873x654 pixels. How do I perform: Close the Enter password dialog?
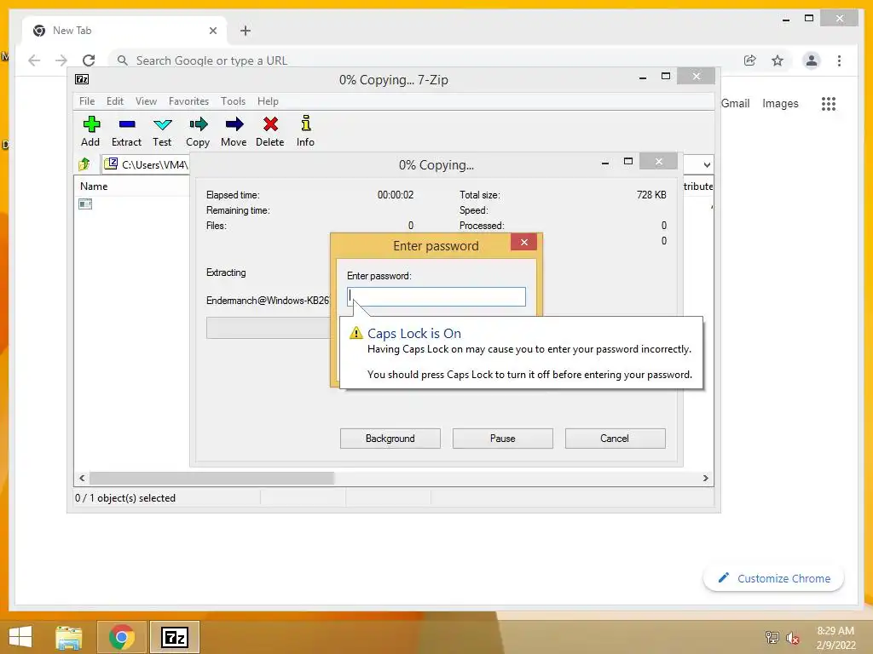click(524, 242)
